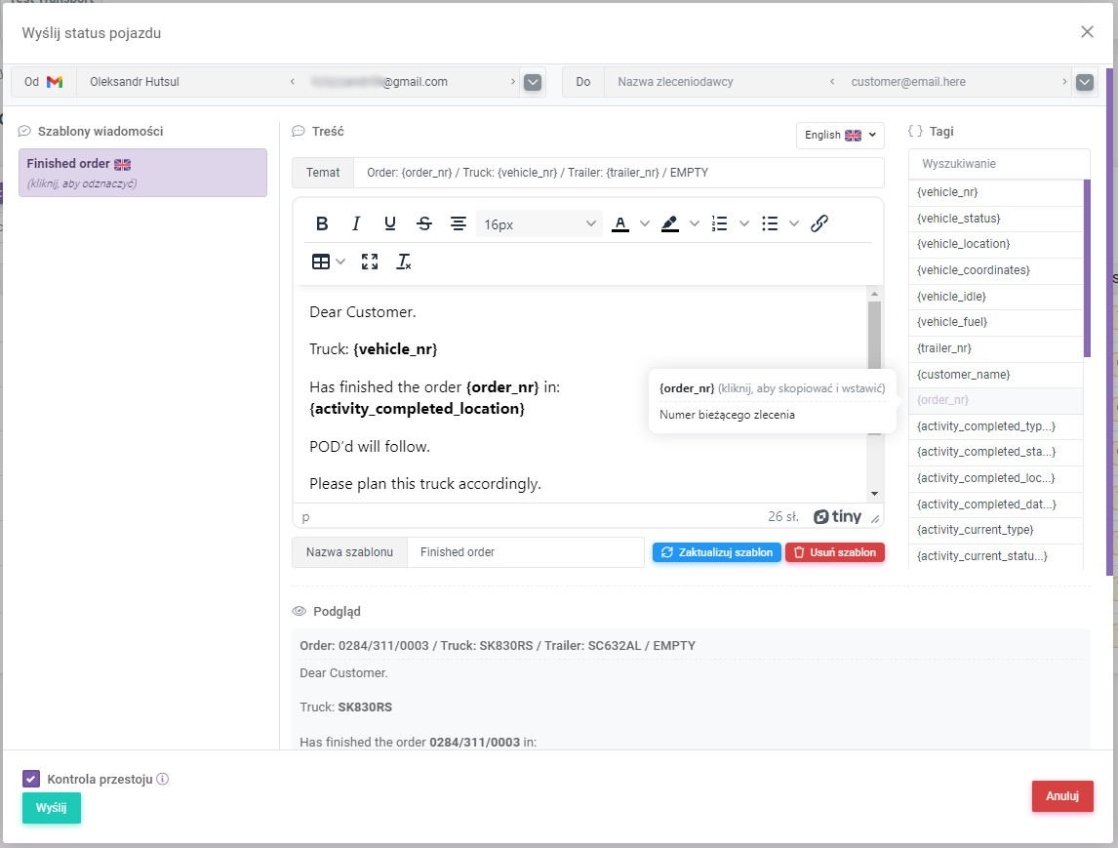The image size is (1118, 848).
Task: Insert the {order_nr} tag from the list
Action: 995,400
